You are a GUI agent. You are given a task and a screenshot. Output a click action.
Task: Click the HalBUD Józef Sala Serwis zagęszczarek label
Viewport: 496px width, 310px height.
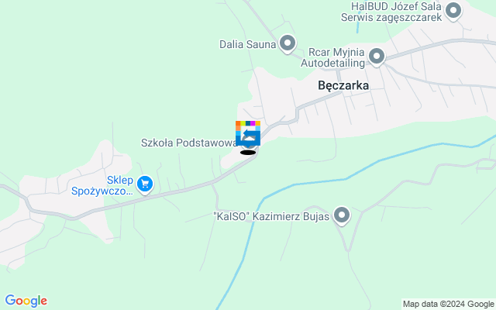[391, 12]
